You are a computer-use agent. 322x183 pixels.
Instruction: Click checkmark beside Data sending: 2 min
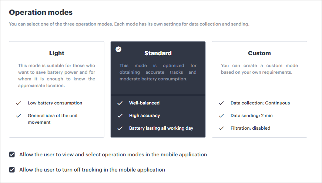[x=221, y=116]
